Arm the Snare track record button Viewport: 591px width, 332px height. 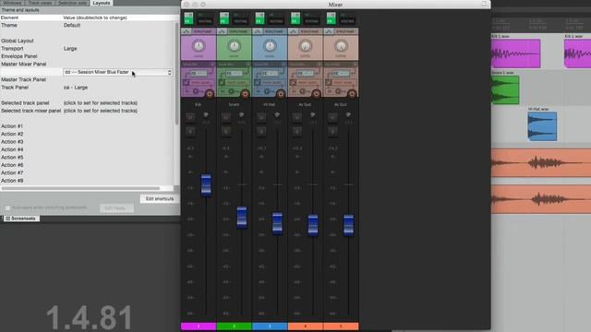pos(245,94)
